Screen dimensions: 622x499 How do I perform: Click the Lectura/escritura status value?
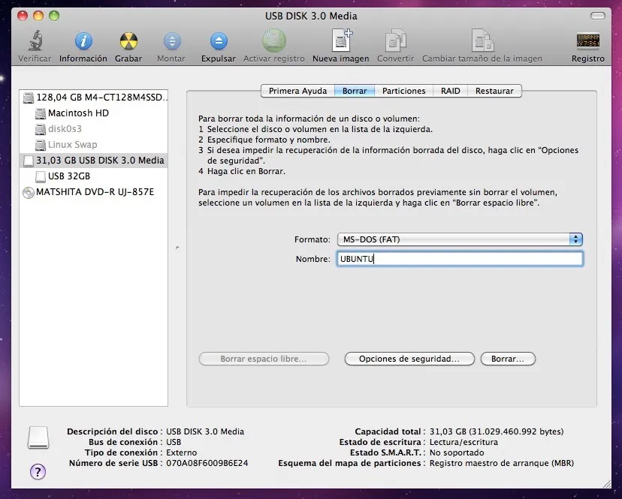pos(463,442)
